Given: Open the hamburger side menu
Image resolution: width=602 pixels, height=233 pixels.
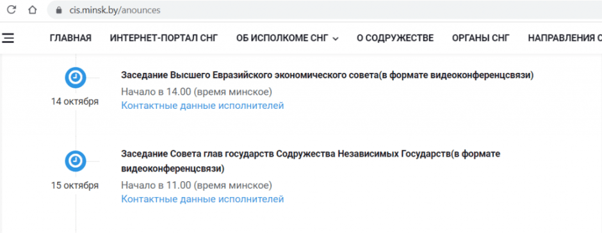Looking at the screenshot, I should 8,38.
